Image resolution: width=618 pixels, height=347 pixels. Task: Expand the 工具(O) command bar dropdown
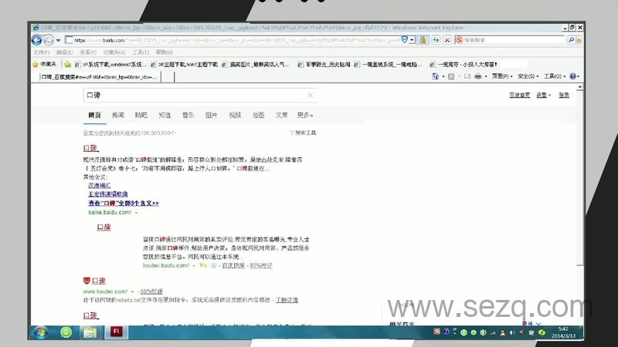pyautogui.click(x=555, y=76)
